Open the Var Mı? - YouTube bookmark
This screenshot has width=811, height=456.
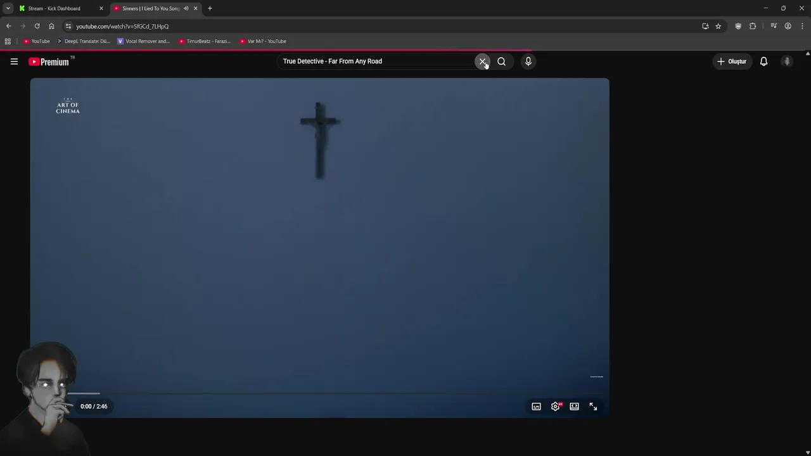pyautogui.click(x=263, y=41)
